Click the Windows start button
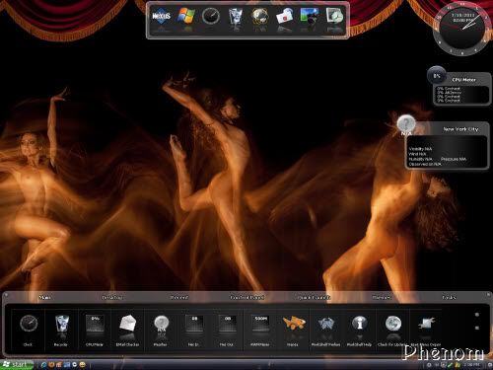The width and height of the screenshot is (493, 370). pyautogui.click(x=17, y=365)
